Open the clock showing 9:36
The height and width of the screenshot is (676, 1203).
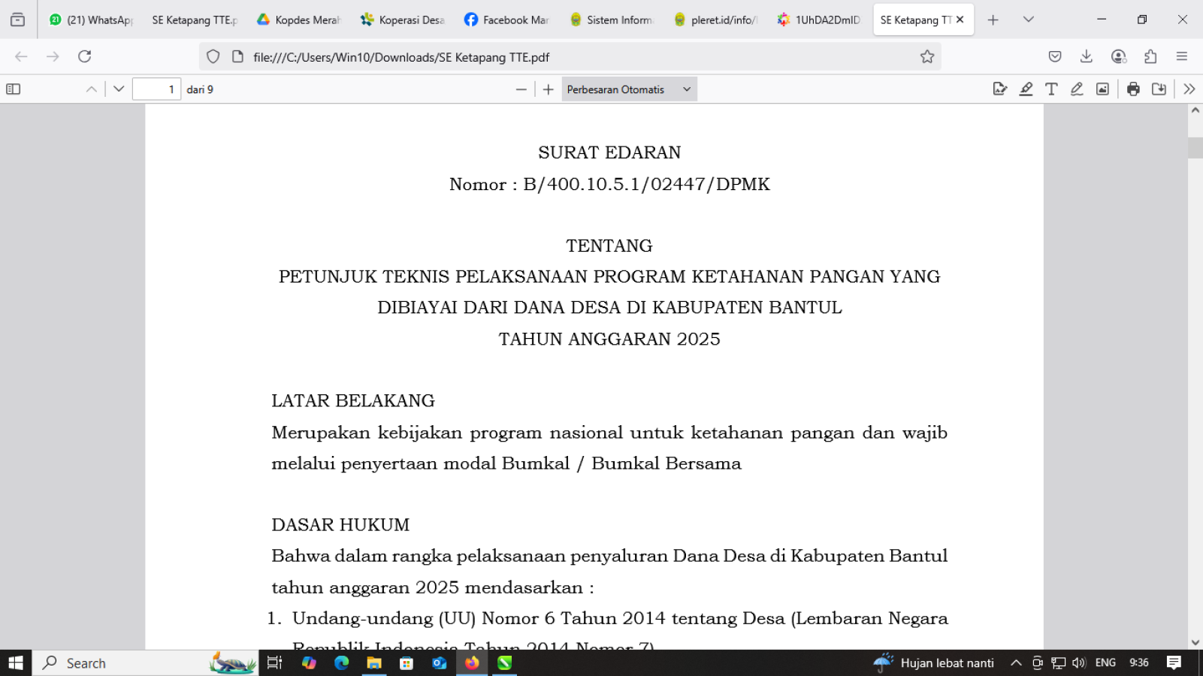(1139, 663)
